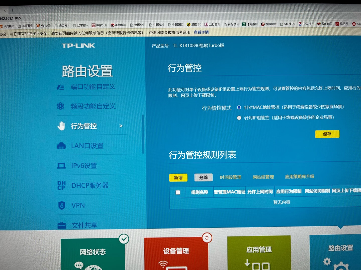
Task: Click the DHCP server icon
Action: click(61, 185)
